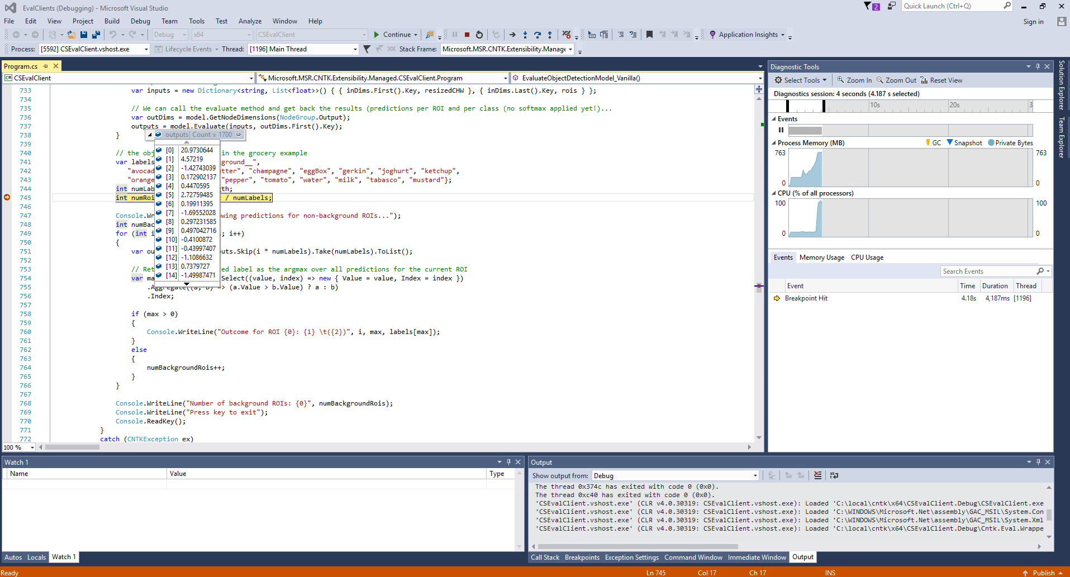Viewport: 1070px width, 577px height.
Task: Click the Step Out icon
Action: (x=550, y=34)
